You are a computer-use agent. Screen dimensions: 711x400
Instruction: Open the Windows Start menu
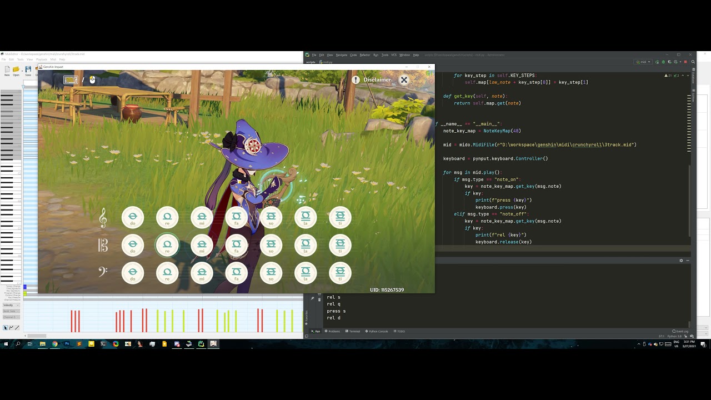click(x=6, y=344)
